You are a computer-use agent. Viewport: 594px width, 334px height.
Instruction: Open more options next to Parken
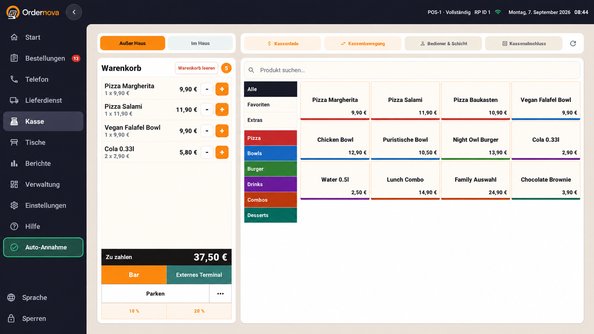tap(220, 294)
